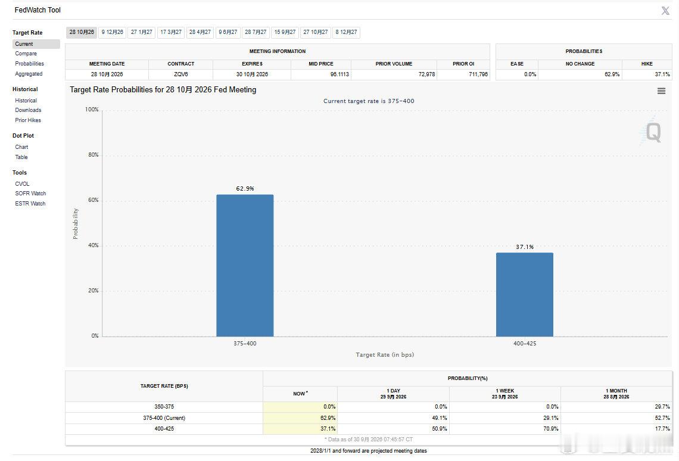
Task: Select the 9 12月26 meeting tab
Action: click(x=112, y=33)
